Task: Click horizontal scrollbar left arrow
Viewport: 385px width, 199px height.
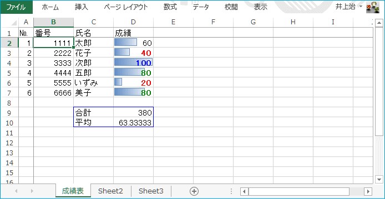Action: pyautogui.click(x=244, y=191)
